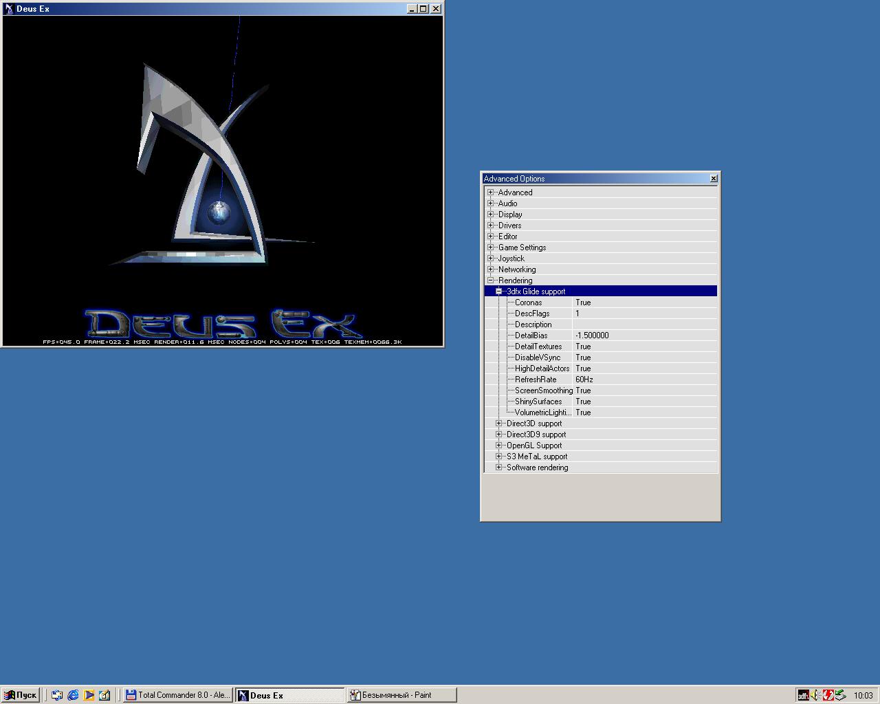Click the red lightning tray icon
This screenshot has width=880, height=704.
pos(828,695)
